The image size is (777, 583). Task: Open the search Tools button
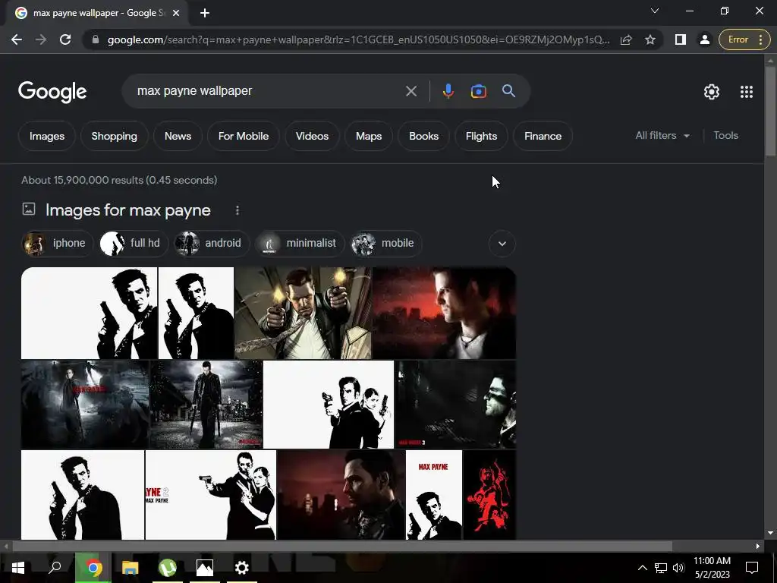[x=725, y=135]
